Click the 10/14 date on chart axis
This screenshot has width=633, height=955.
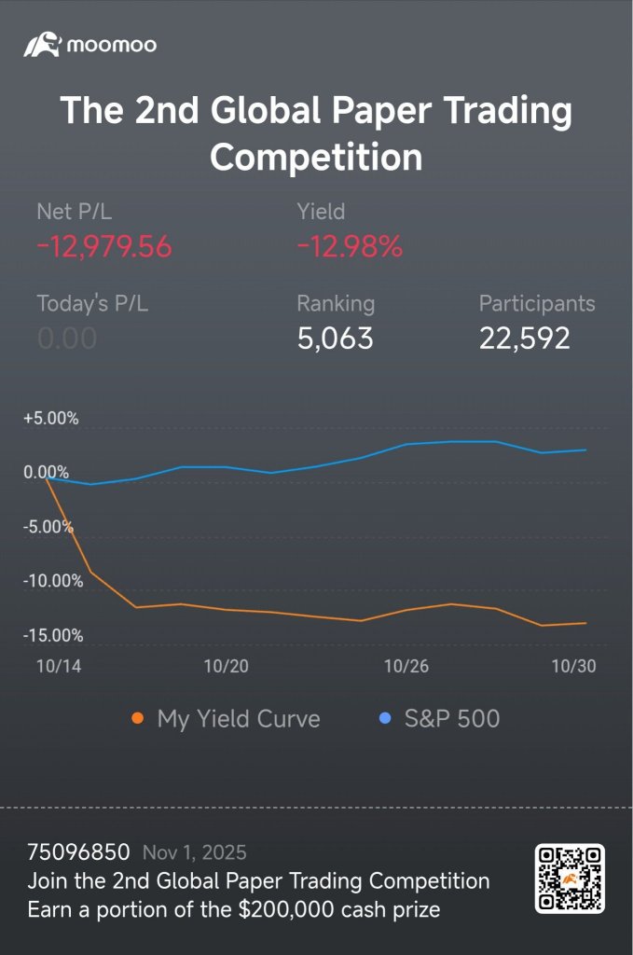click(x=59, y=666)
